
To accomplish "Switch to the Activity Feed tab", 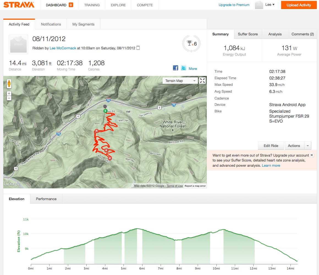I will 19,24.
